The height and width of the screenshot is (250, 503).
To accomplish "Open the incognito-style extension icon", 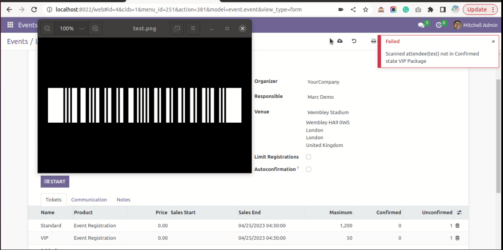I will click(381, 9).
